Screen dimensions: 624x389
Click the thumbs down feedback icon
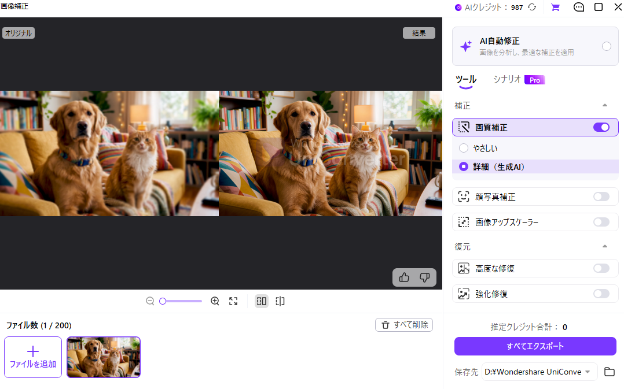(x=425, y=277)
